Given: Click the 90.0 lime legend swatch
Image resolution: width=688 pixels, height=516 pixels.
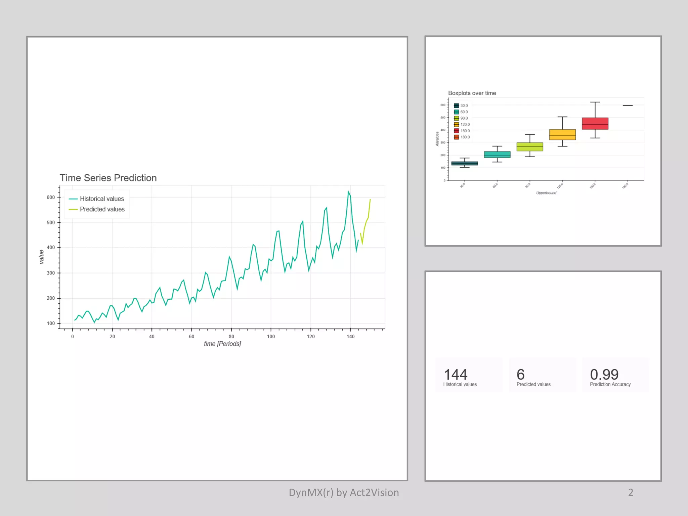Looking at the screenshot, I should point(456,118).
